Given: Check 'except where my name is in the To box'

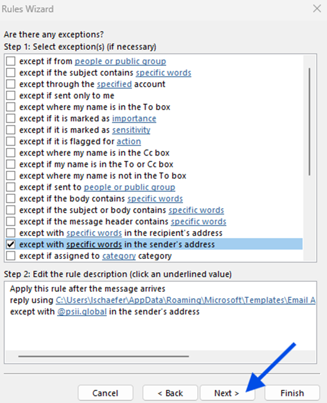Looking at the screenshot, I should click(x=11, y=107).
